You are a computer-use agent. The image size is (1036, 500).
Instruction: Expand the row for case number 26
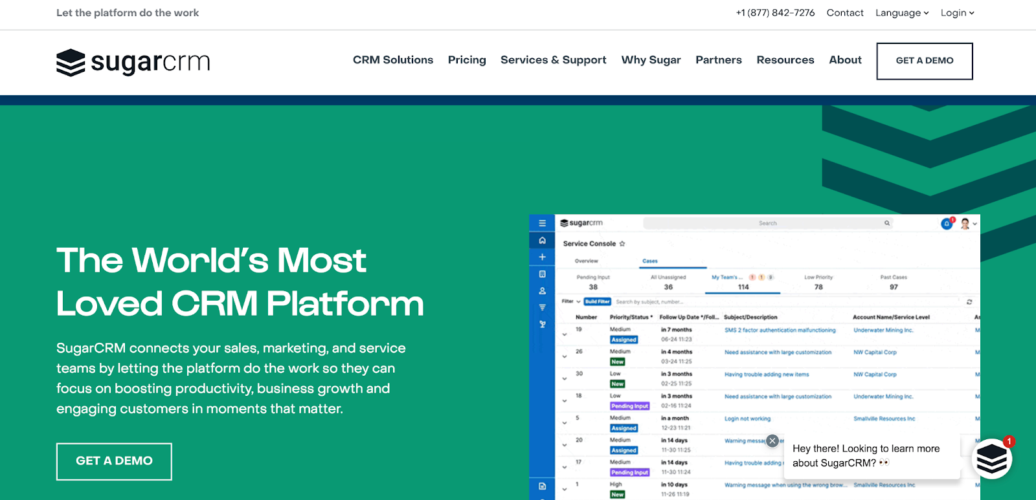pyautogui.click(x=565, y=356)
